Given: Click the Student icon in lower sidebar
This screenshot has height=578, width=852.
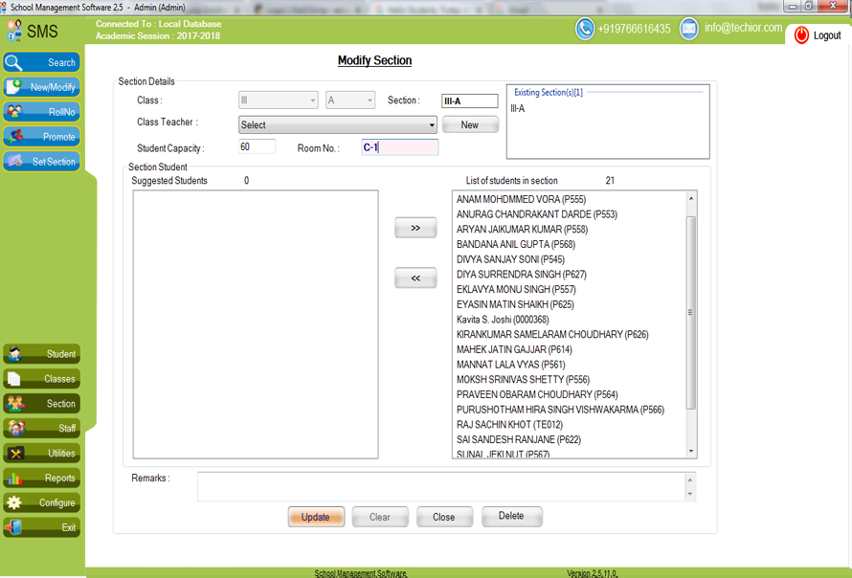Looking at the screenshot, I should [x=14, y=354].
